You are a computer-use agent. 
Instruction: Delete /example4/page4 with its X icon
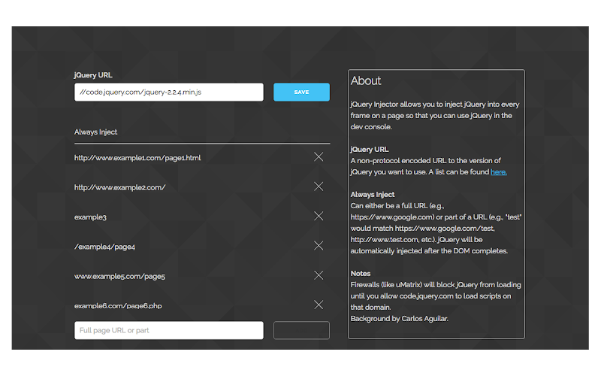click(x=319, y=246)
